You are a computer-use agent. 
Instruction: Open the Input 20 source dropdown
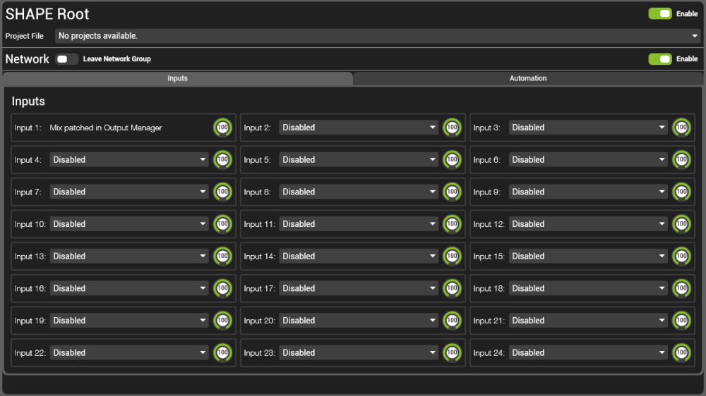[359, 321]
